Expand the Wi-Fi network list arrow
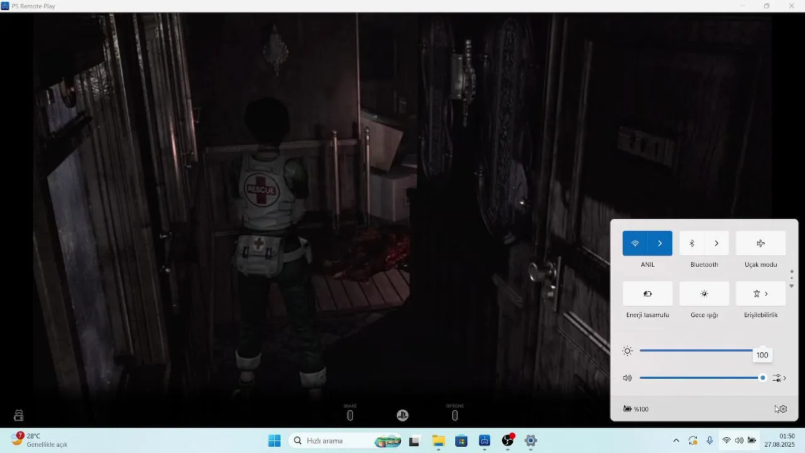 coord(660,243)
